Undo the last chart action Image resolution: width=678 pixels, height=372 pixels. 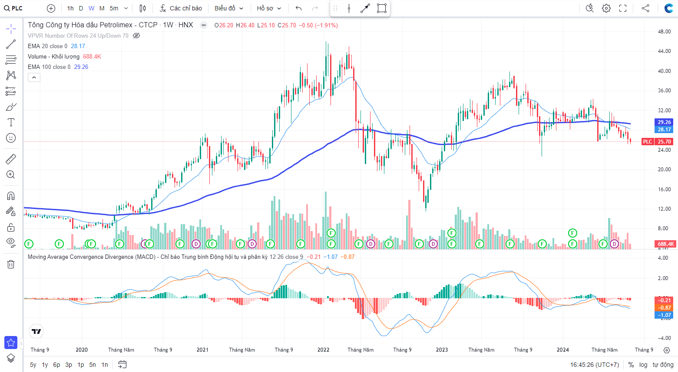pyautogui.click(x=298, y=8)
